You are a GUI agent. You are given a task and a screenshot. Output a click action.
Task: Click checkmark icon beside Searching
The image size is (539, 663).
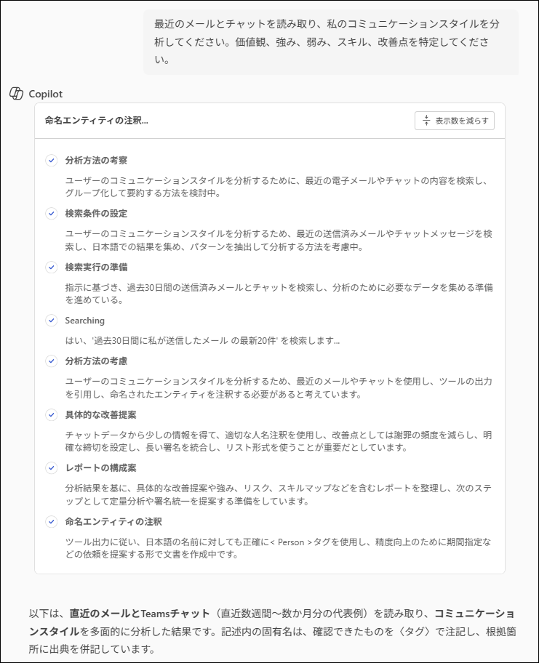51,321
